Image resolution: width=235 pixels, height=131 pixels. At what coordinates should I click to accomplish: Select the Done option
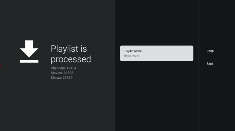pos(210,51)
